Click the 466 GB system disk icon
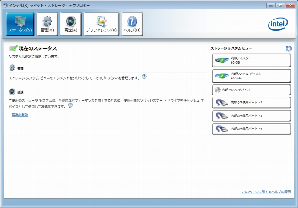This screenshot has height=208, width=298. pos(222,76)
